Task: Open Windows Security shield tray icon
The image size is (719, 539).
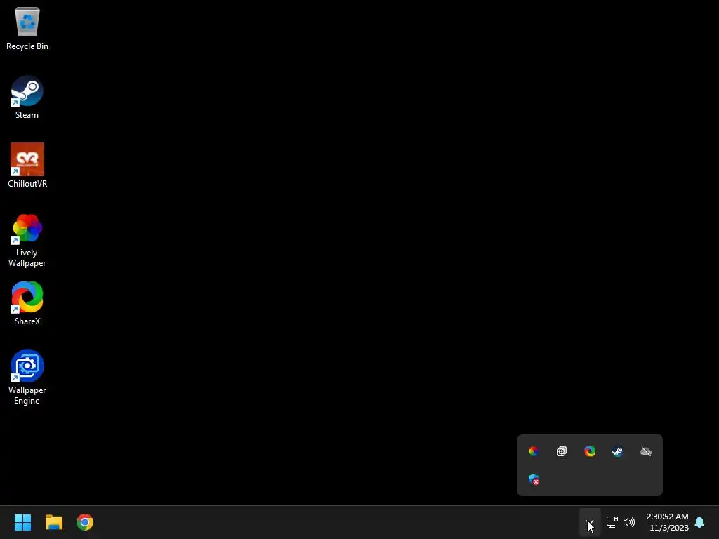Action: point(534,479)
